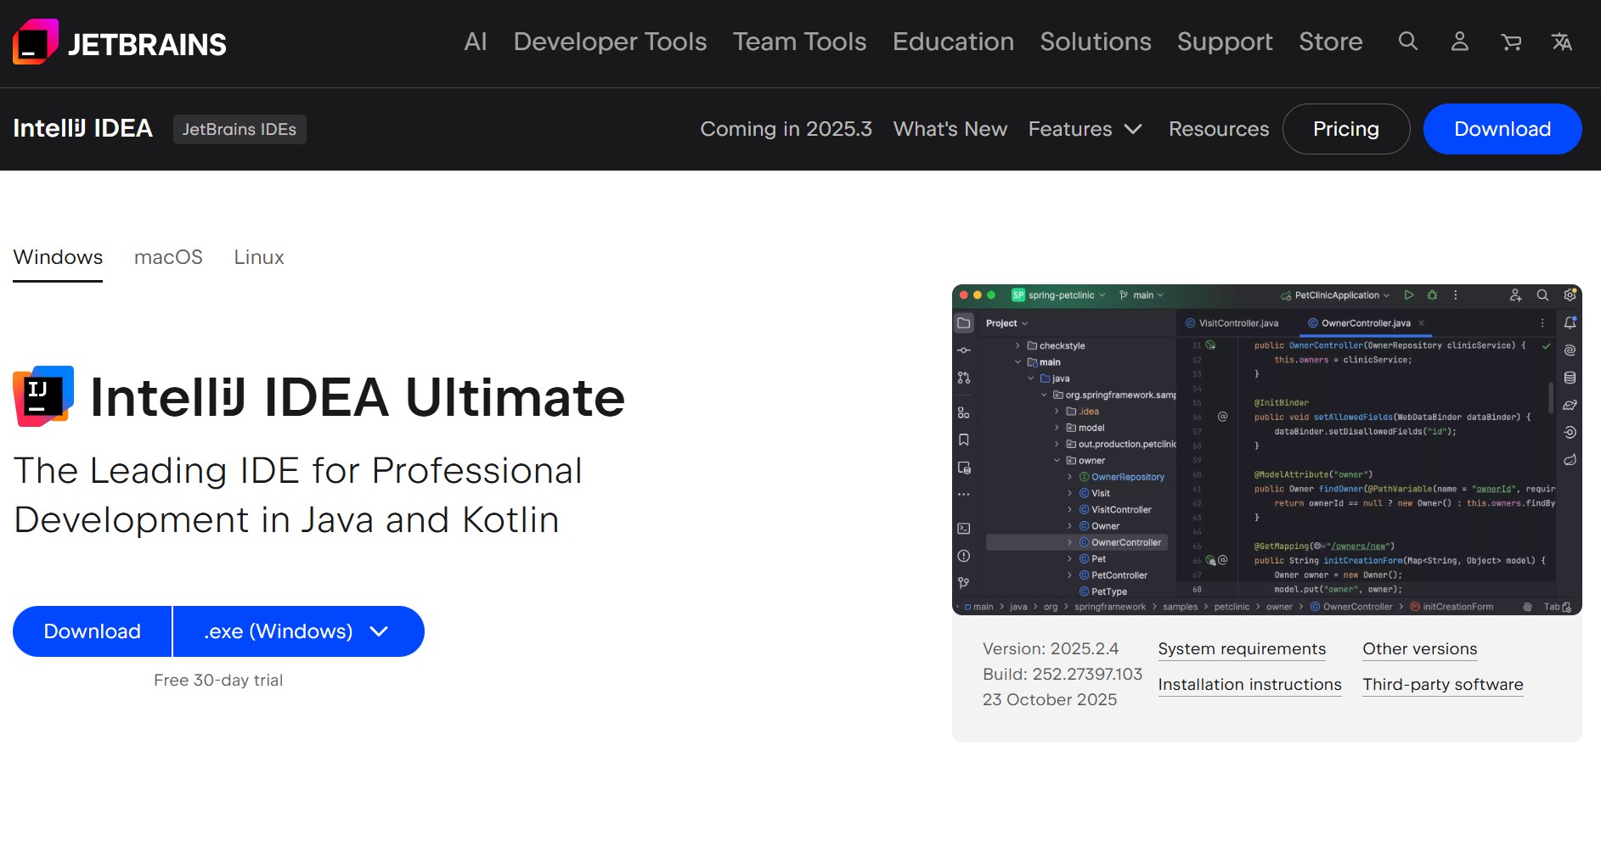Expand the Features dropdown

1085,129
